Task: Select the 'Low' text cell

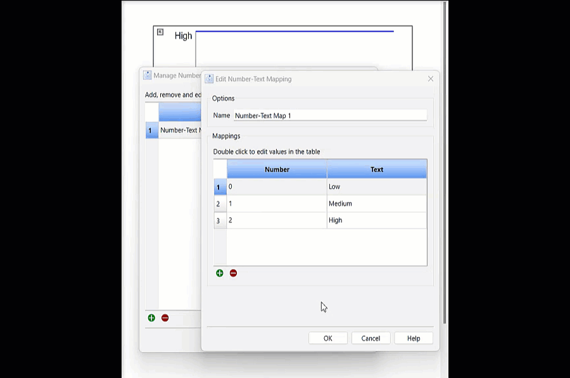Action: [377, 187]
